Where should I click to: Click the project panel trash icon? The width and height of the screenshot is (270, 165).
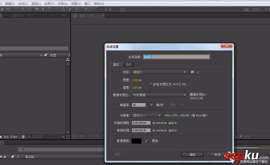23,137
